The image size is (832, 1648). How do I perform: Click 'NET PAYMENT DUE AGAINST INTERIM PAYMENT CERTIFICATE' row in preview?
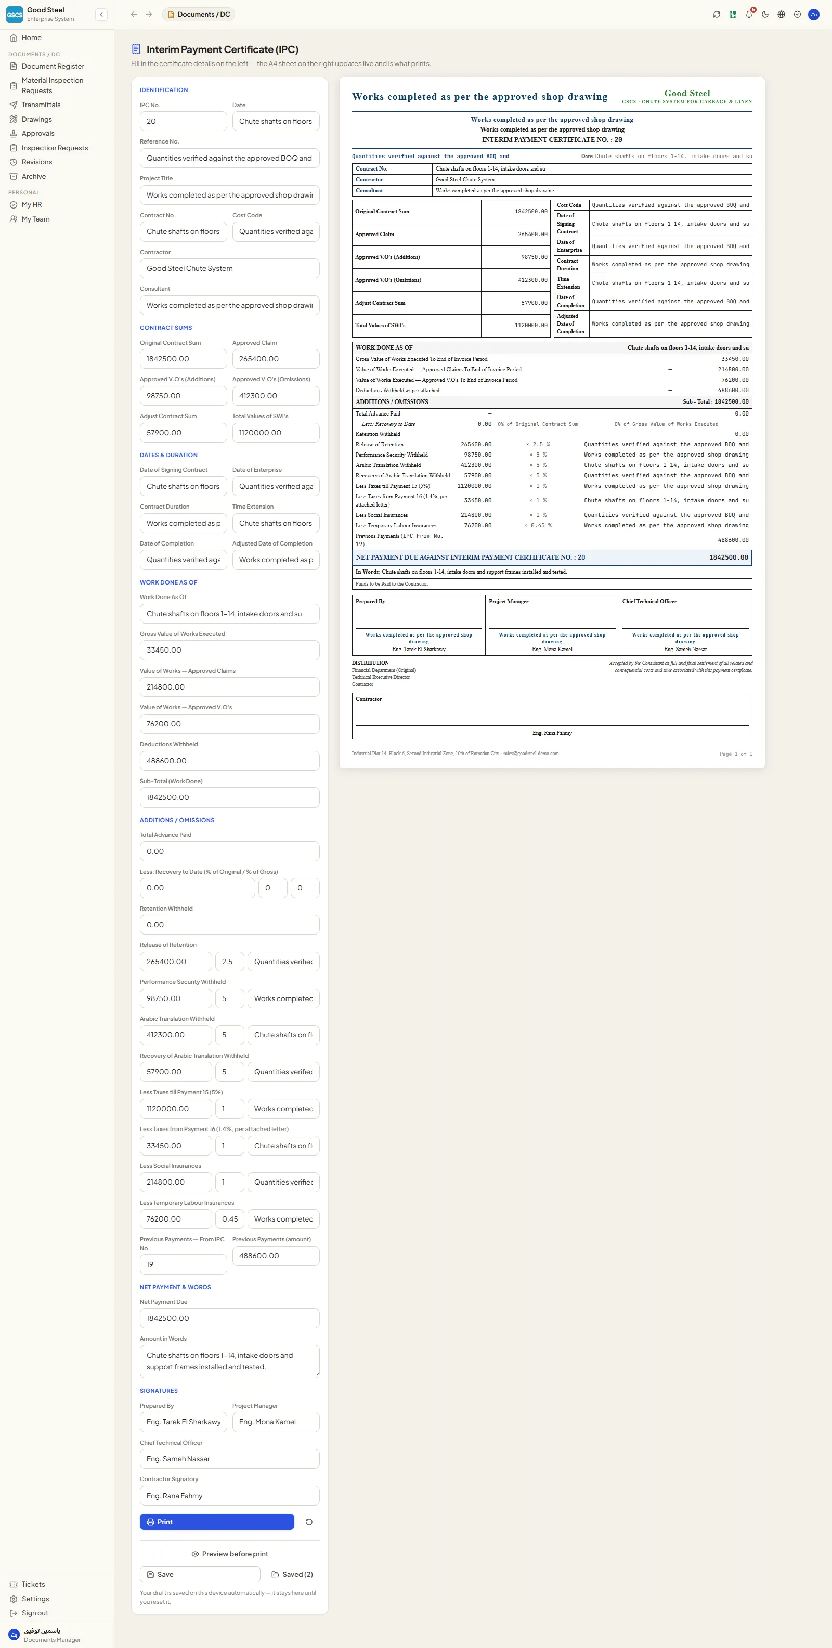point(552,557)
